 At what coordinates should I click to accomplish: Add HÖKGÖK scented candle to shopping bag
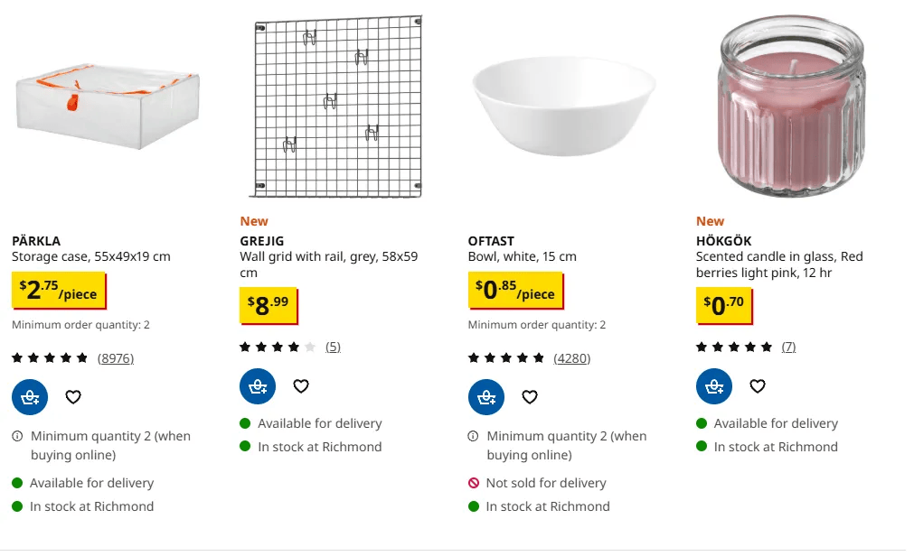(x=714, y=386)
